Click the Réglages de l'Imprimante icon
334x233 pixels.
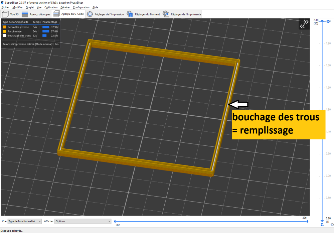pos(166,14)
